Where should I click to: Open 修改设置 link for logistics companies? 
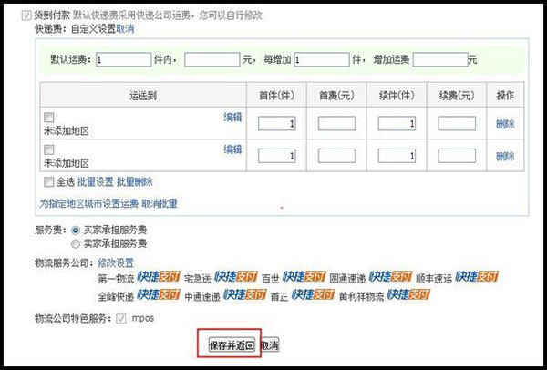(116, 262)
